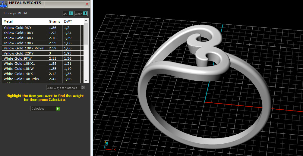Click the DWT value 1,2
Viewport: 303px width, 156px height.
click(x=67, y=28)
